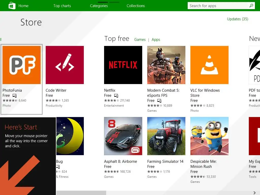Click the Search for apps field
The width and height of the screenshot is (260, 195).
coord(221,6)
